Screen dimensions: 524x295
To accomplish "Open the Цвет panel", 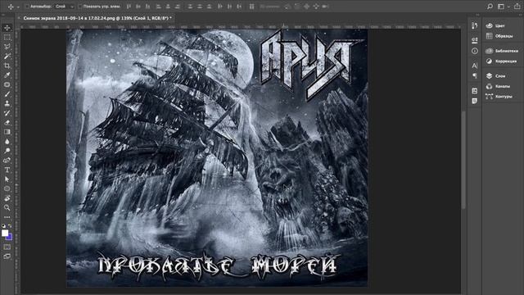I will pyautogui.click(x=500, y=25).
